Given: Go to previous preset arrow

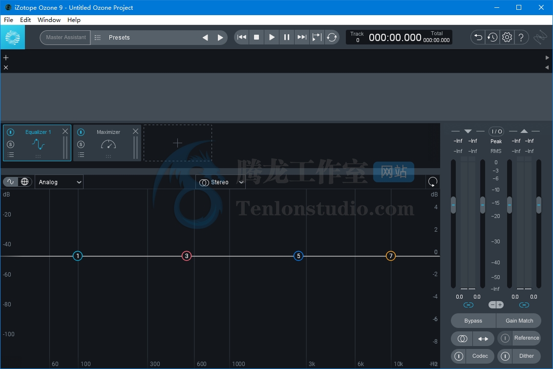Looking at the screenshot, I should click(x=205, y=38).
